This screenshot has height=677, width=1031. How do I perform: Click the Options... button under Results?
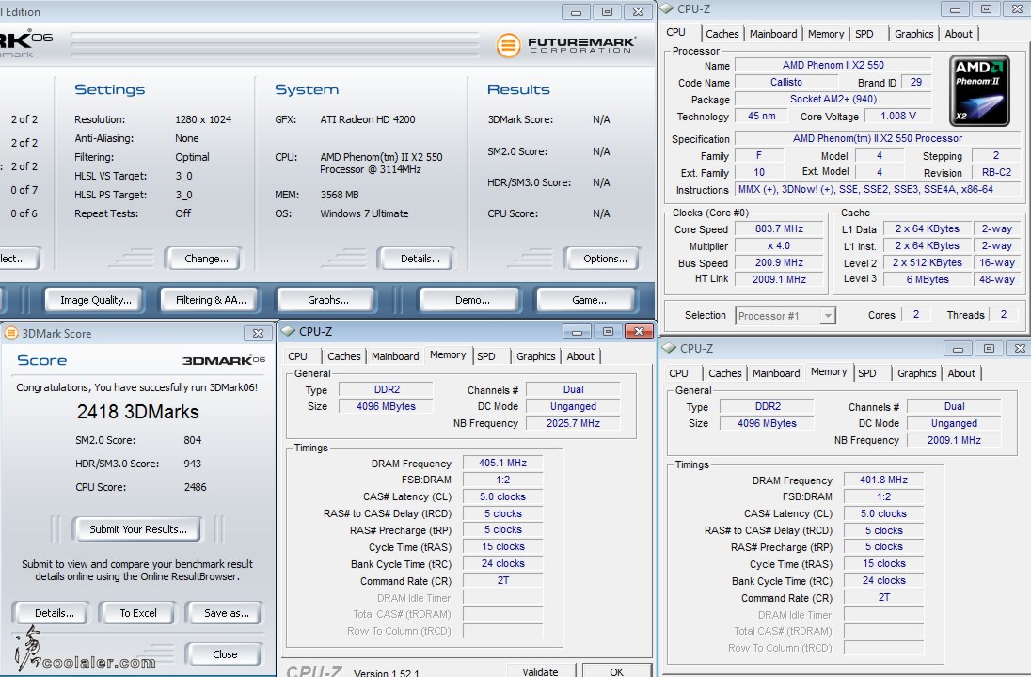click(605, 259)
